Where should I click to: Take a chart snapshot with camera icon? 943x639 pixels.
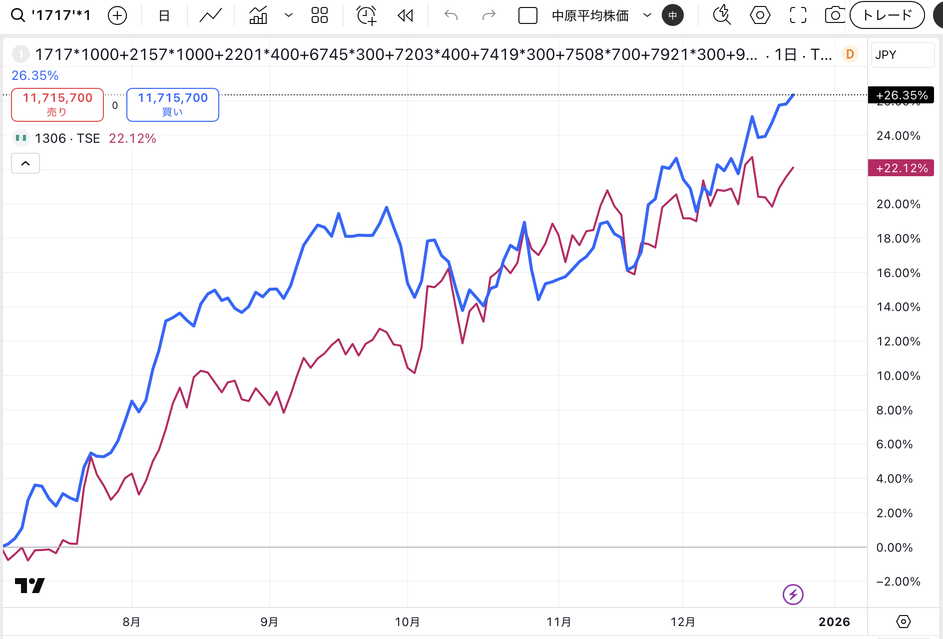pos(835,15)
